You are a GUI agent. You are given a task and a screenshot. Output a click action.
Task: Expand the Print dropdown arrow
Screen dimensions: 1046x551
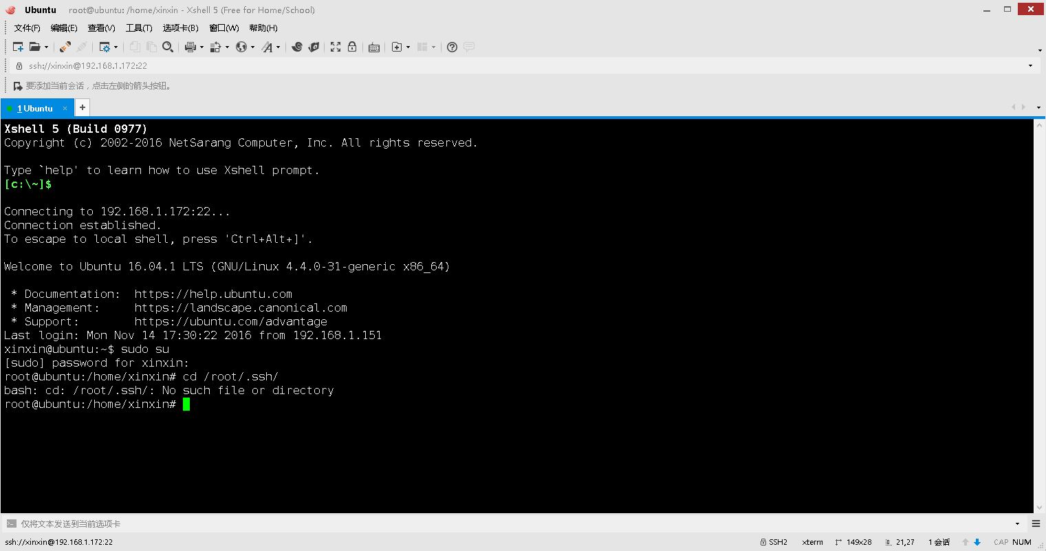pyautogui.click(x=201, y=47)
